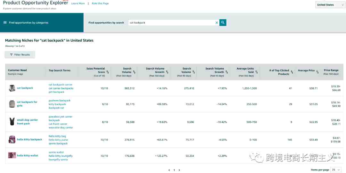Viewport: 346px width, 173px height.
Task: Click the $38.71 average price value
Action: (x=314, y=88)
